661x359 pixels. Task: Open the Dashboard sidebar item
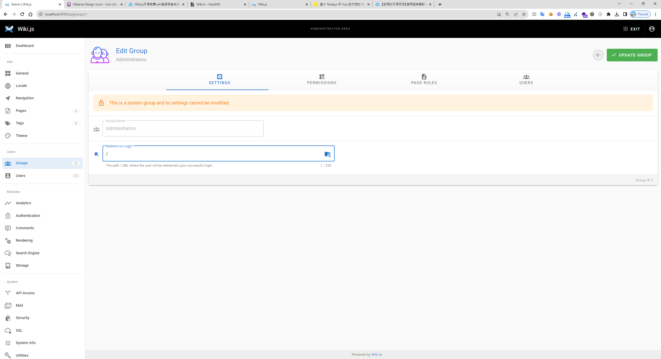[x=25, y=46]
